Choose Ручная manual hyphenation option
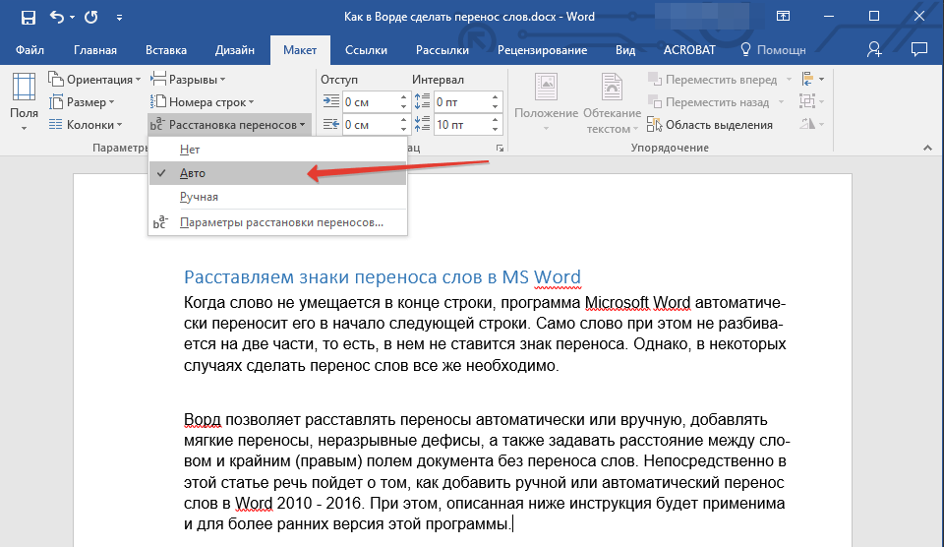Screen dimensions: 944x547 (x=199, y=197)
